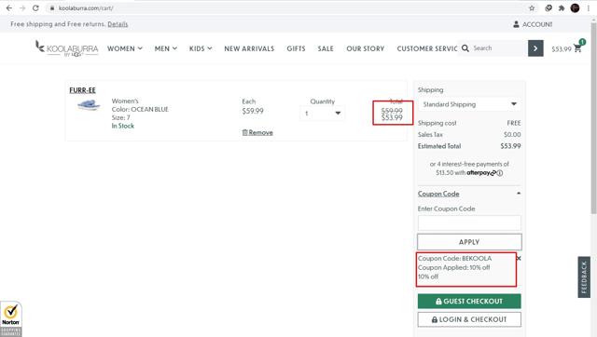
Task: Open the GIFTS menu item
Action: click(296, 48)
